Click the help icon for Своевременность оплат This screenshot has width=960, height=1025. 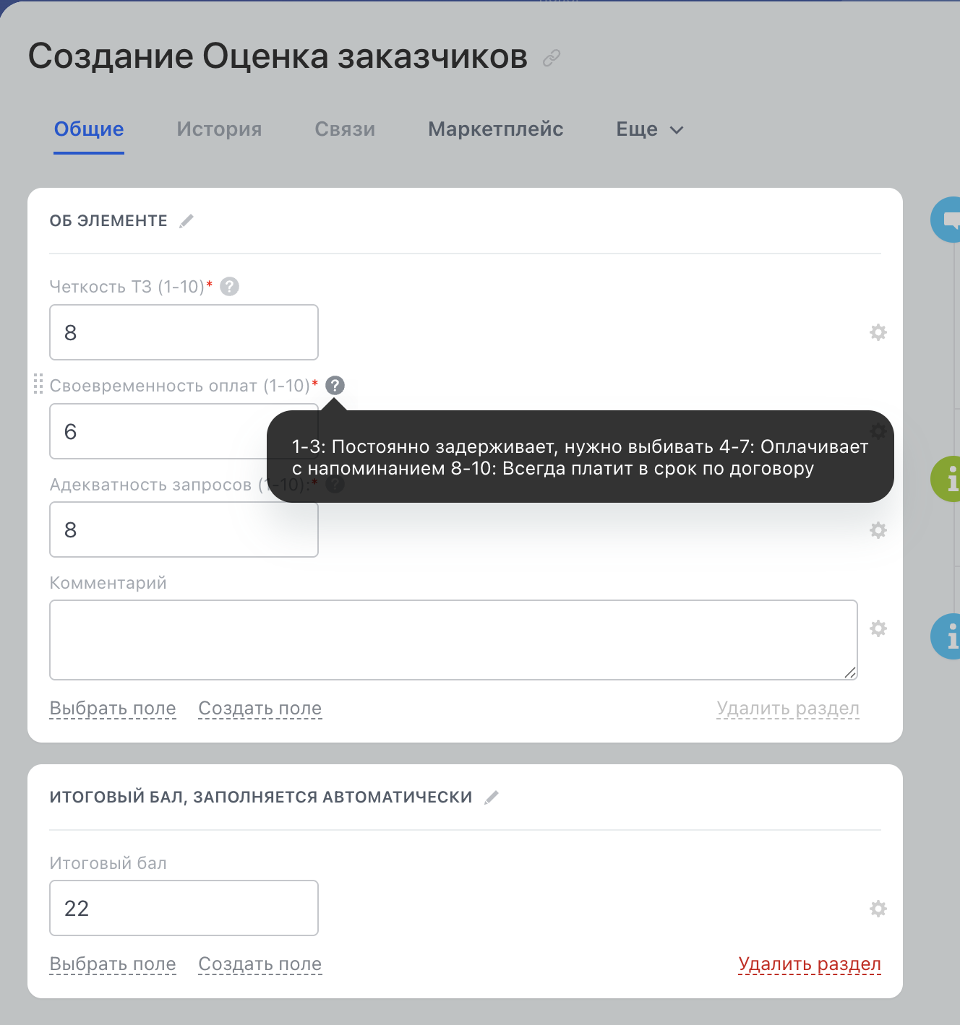[x=335, y=386]
